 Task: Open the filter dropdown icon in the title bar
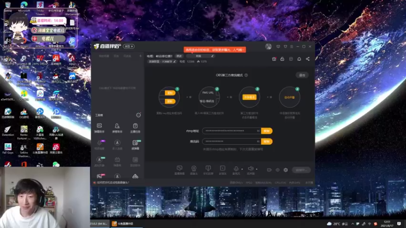285,47
